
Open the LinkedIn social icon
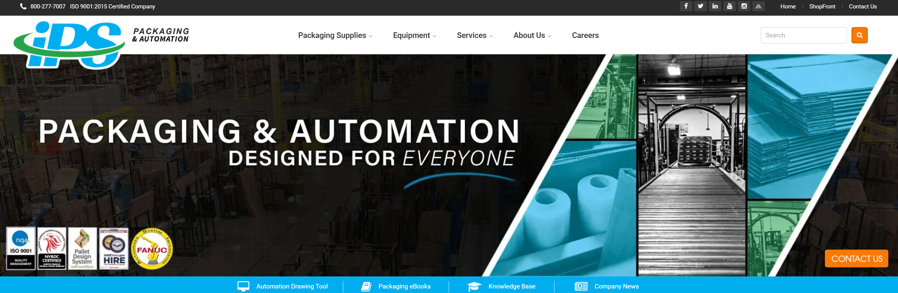tap(715, 6)
